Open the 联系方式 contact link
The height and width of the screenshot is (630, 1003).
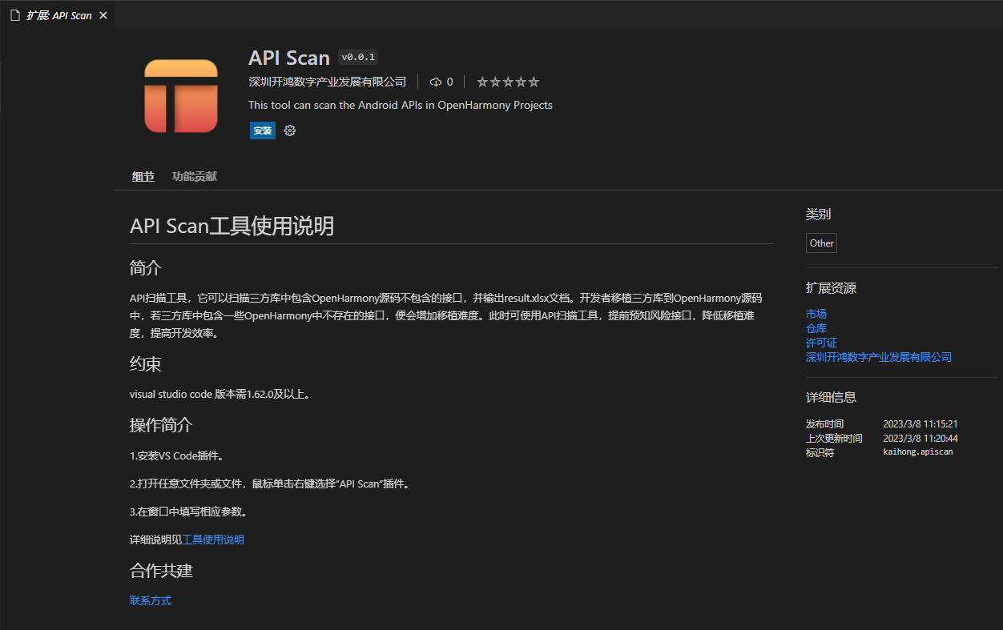(151, 600)
